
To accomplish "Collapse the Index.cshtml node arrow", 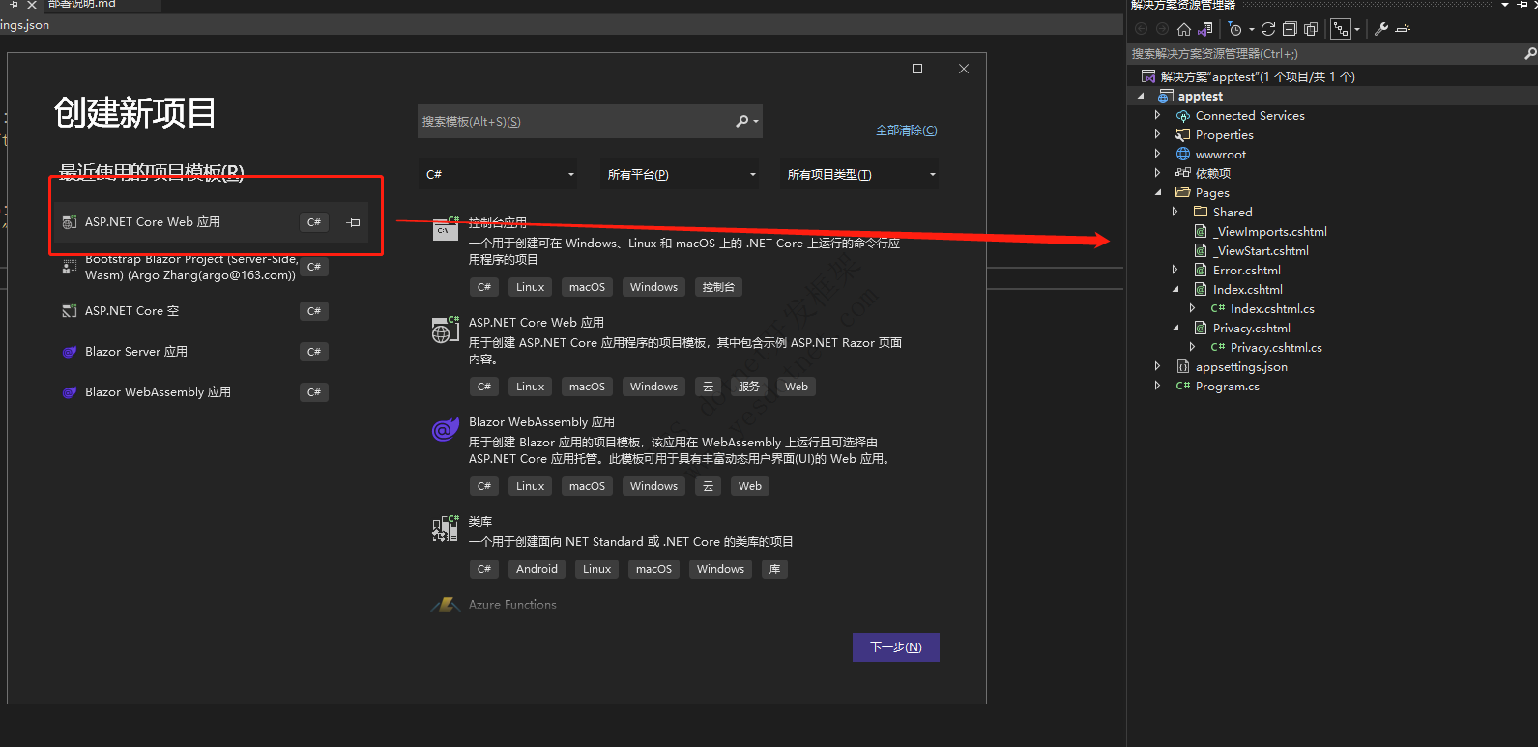I will point(1175,289).
